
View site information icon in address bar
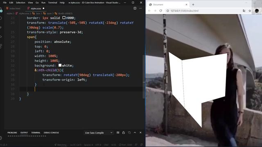coord(167,11)
